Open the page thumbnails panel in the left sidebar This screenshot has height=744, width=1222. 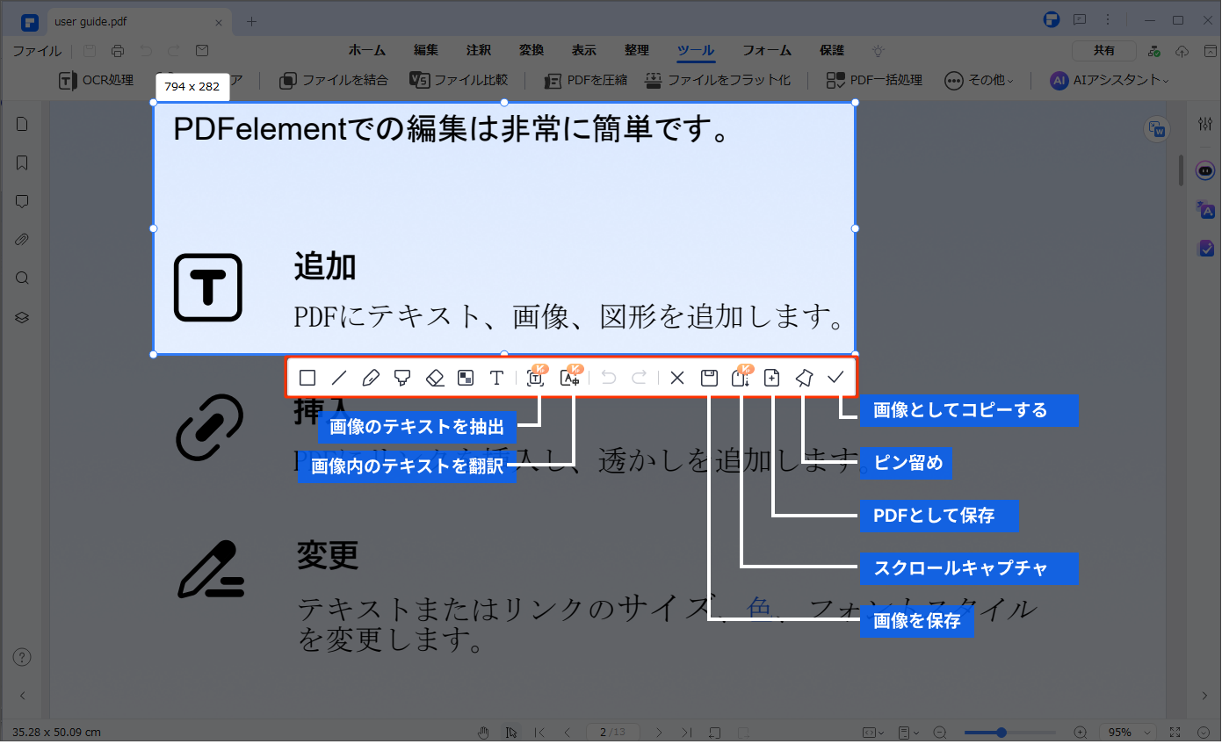pos(23,124)
